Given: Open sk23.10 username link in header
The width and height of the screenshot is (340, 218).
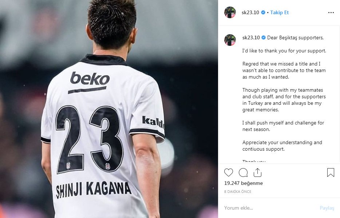Looking at the screenshot, I should click(250, 13).
